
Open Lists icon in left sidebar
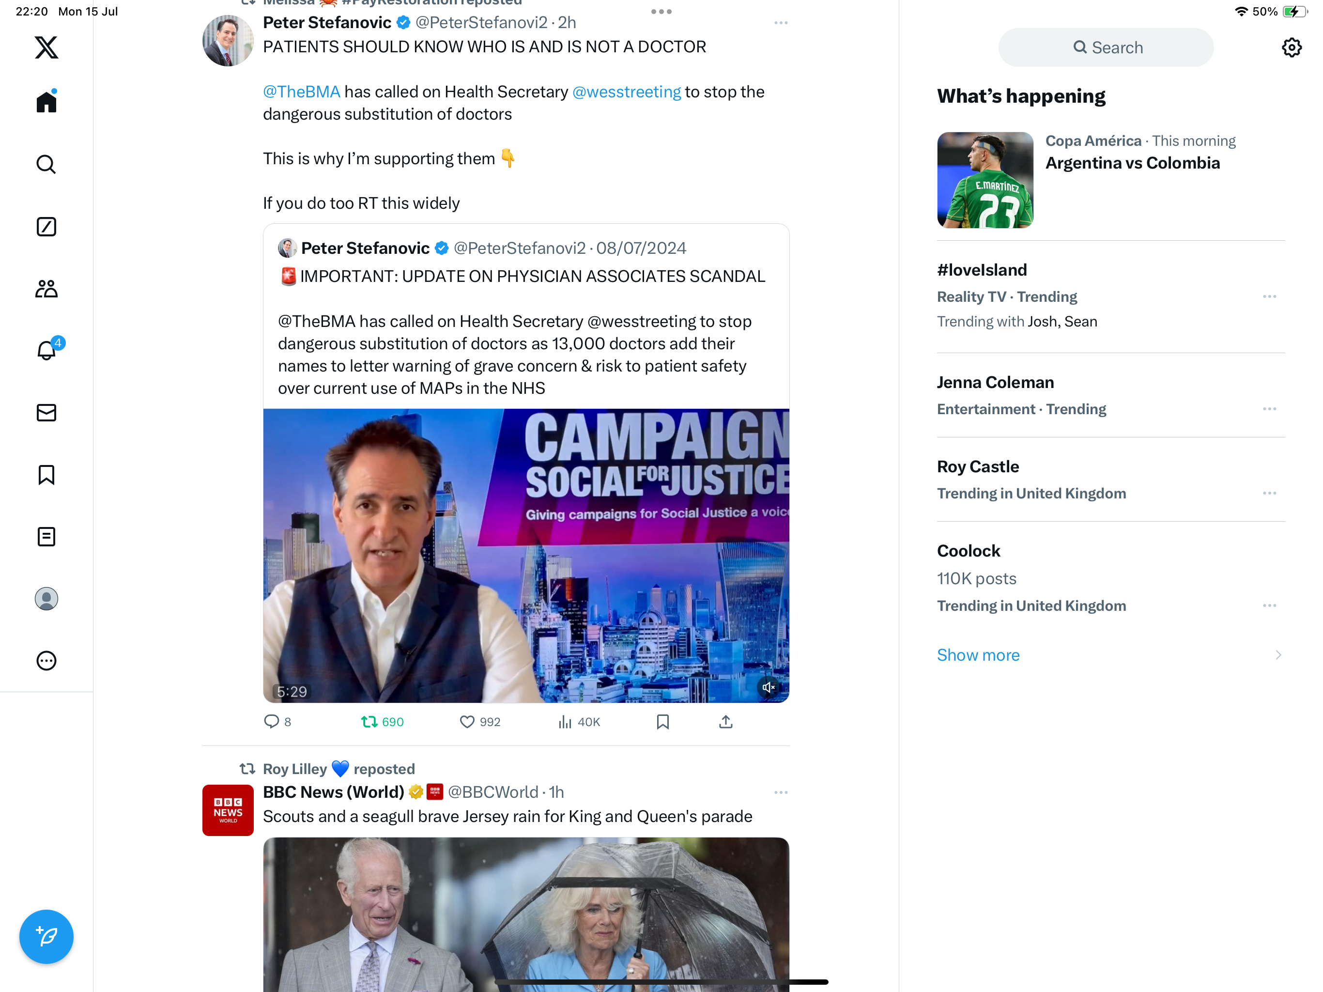pos(46,537)
